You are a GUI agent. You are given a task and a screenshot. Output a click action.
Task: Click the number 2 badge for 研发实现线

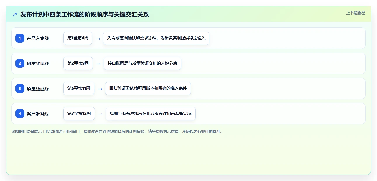20,63
